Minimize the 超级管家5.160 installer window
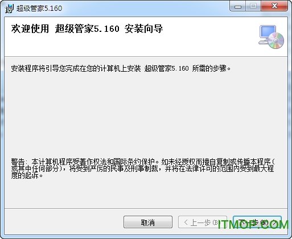The height and width of the screenshot is (239, 292). pos(238,6)
